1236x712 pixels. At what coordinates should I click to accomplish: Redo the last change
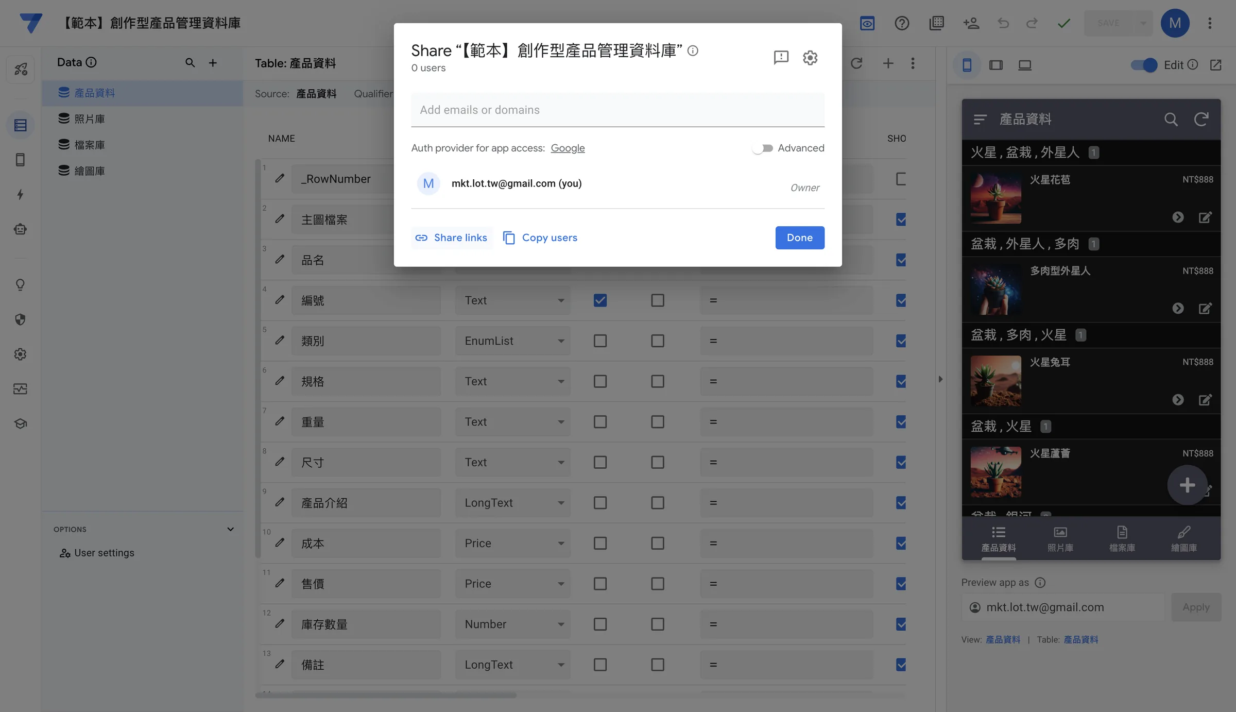1032,23
